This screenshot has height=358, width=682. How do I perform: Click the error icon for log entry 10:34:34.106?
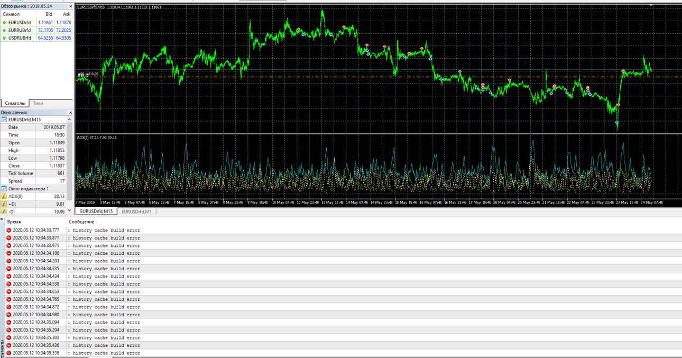click(x=9, y=253)
